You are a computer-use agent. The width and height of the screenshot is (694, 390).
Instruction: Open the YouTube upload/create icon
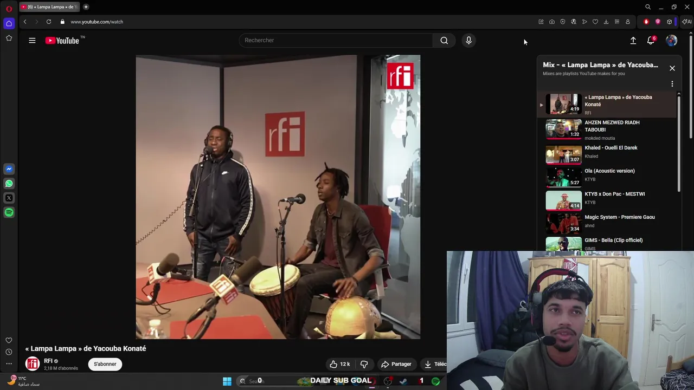[x=633, y=41]
